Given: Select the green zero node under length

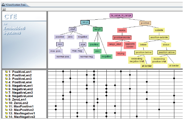Looking at the screenshot, I should click(97, 51).
